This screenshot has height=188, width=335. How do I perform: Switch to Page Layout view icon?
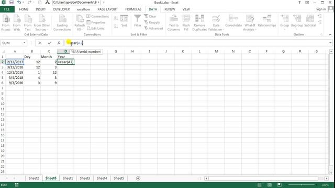[270, 185]
